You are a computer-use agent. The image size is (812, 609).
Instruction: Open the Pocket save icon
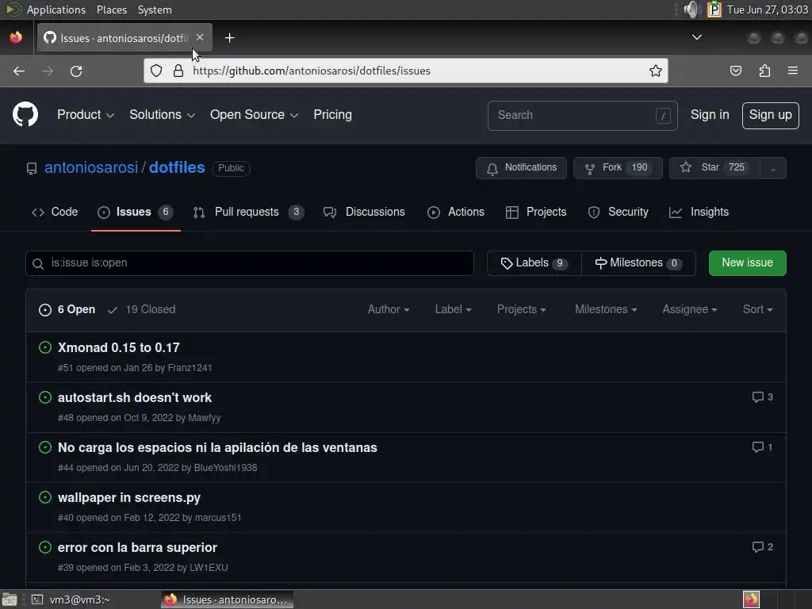point(735,71)
